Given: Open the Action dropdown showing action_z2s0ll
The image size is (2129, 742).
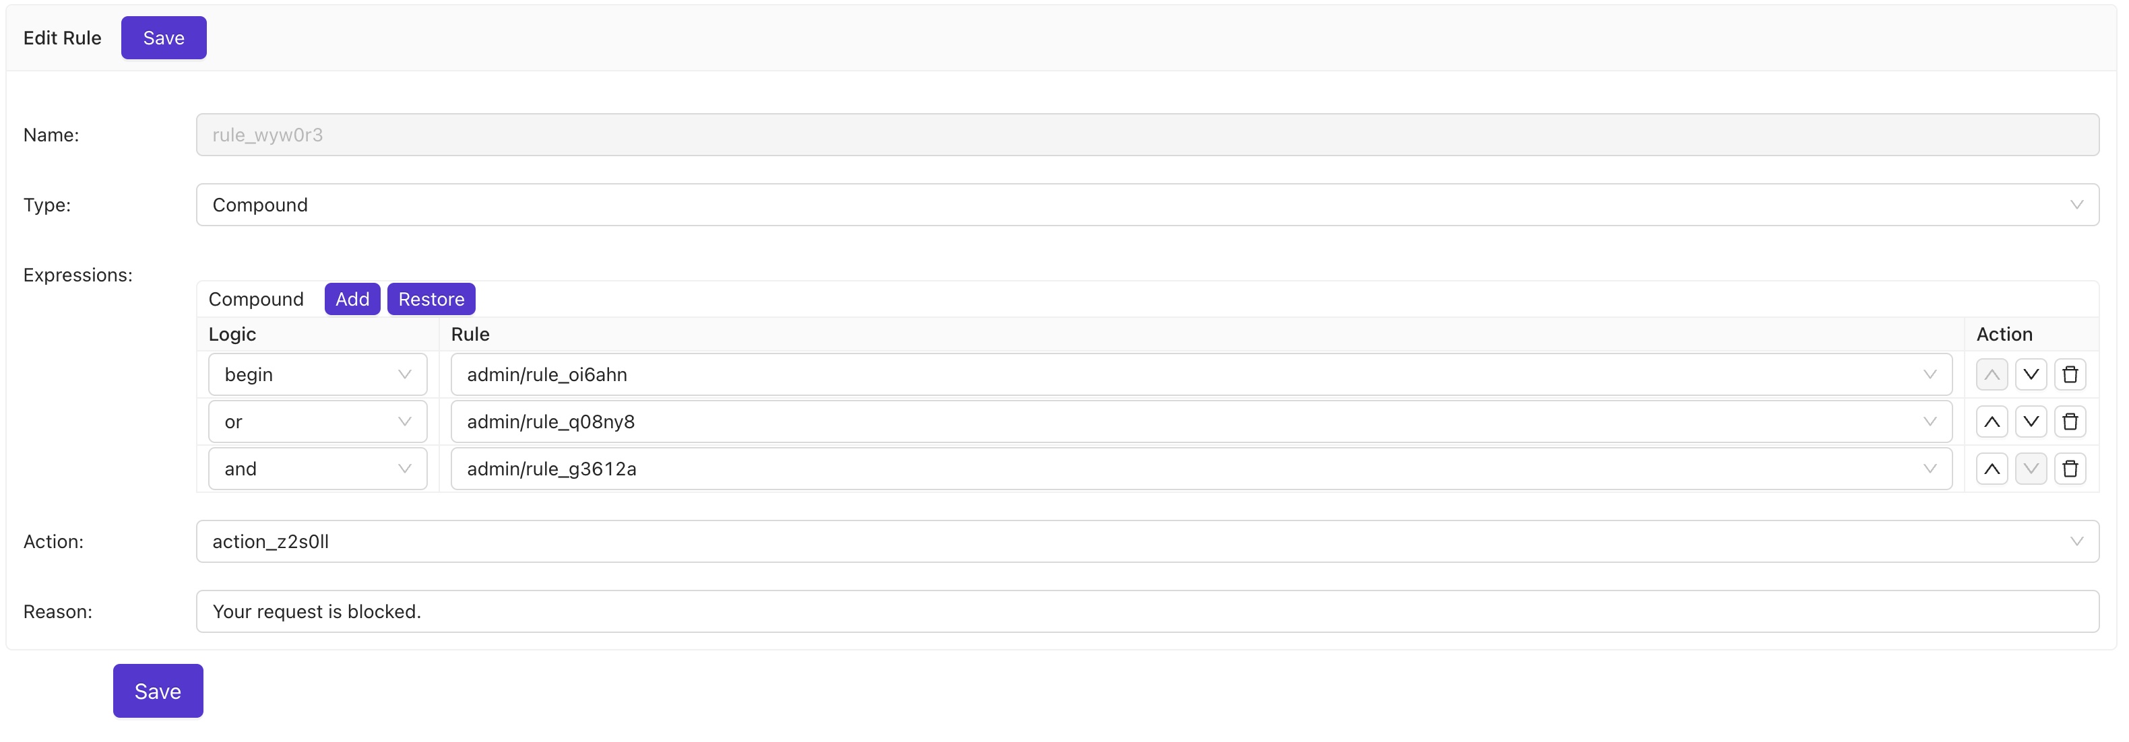Looking at the screenshot, I should tap(1146, 541).
